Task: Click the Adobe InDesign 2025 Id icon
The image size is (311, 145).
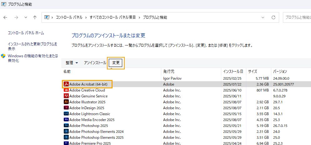Action: pyautogui.click(x=66, y=108)
